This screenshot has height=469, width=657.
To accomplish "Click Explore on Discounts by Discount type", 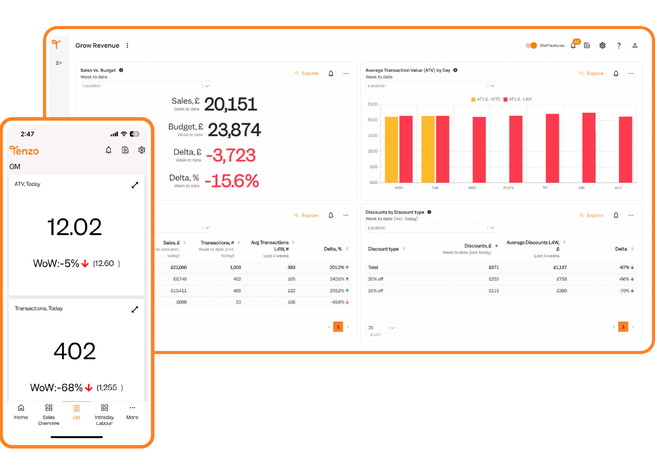I will coord(592,215).
